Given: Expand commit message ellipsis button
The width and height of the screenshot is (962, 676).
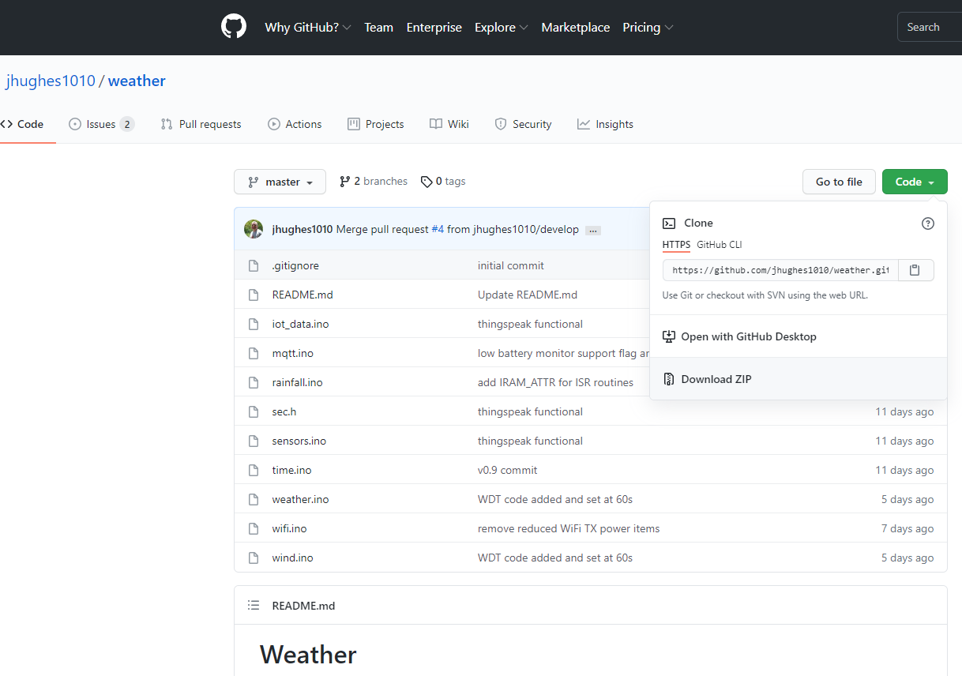Looking at the screenshot, I should (x=593, y=230).
